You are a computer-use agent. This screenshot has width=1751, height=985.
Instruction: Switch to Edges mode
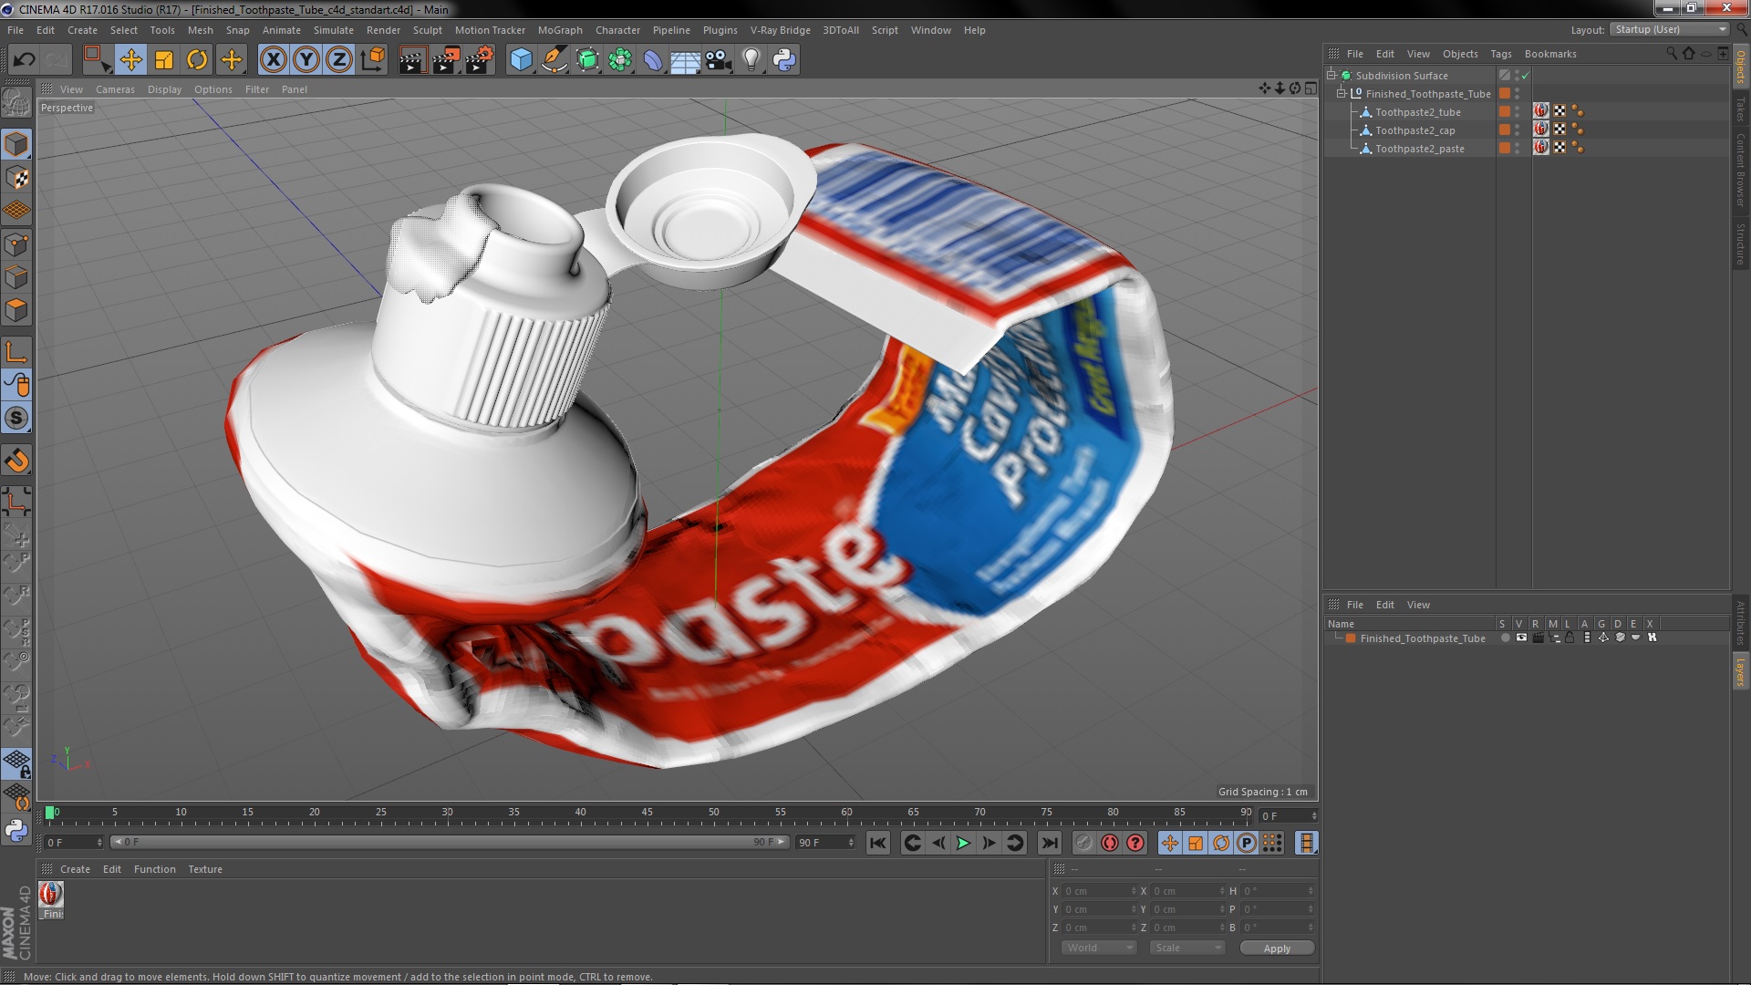click(x=16, y=277)
